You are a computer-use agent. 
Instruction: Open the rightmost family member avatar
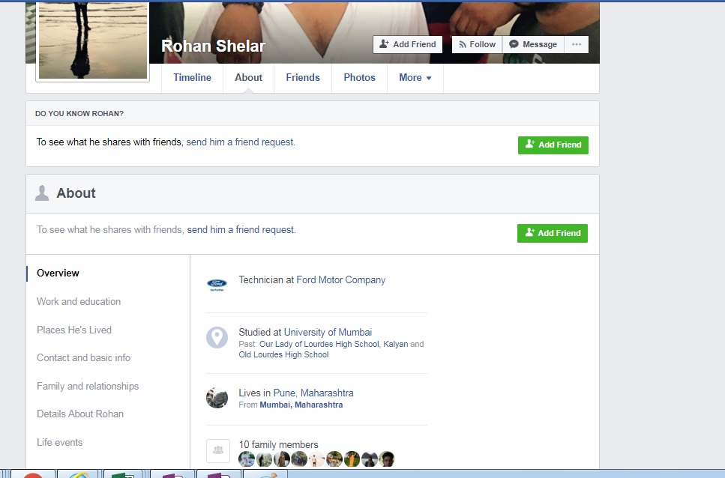387,459
